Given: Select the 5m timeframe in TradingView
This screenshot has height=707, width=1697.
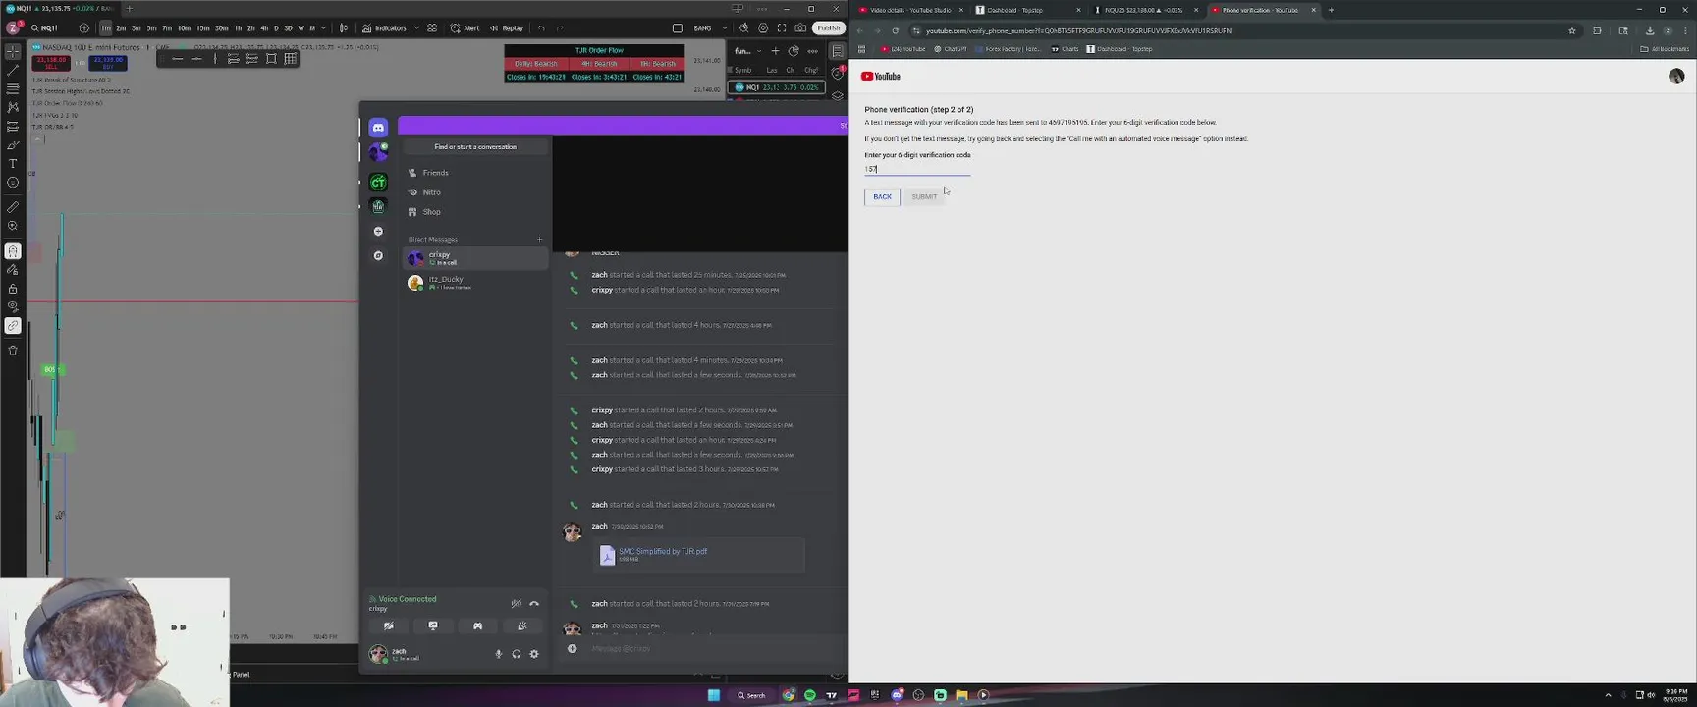Looking at the screenshot, I should (x=151, y=28).
